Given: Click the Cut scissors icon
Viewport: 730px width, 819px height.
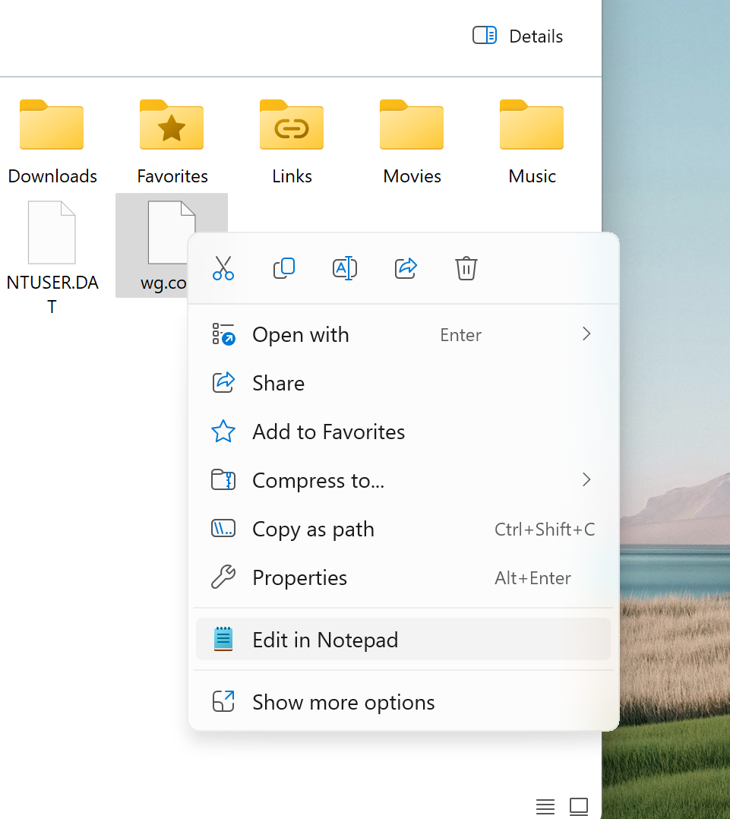Looking at the screenshot, I should pyautogui.click(x=223, y=268).
